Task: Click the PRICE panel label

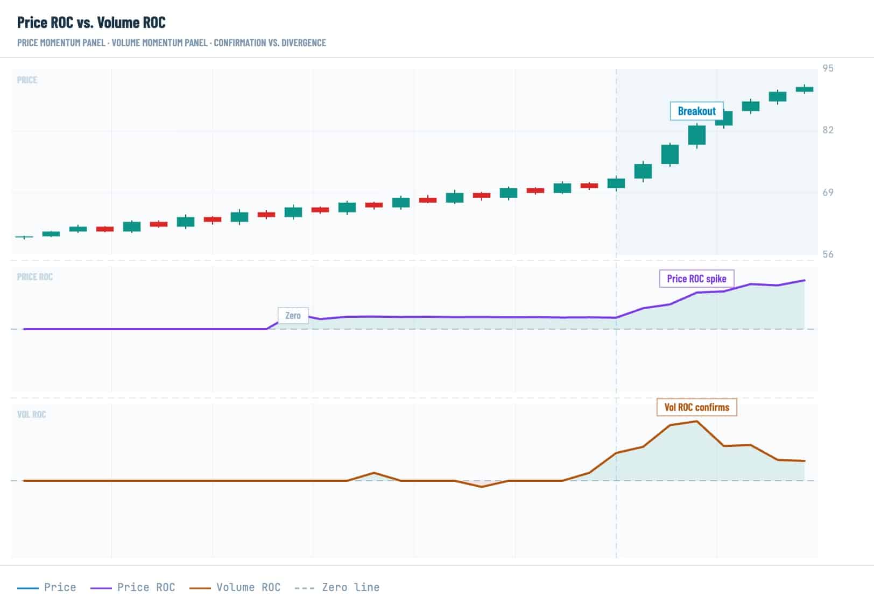Action: [27, 80]
